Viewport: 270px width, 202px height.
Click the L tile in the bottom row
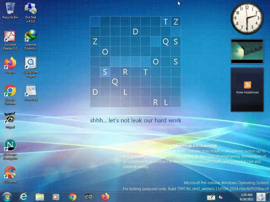point(166,102)
